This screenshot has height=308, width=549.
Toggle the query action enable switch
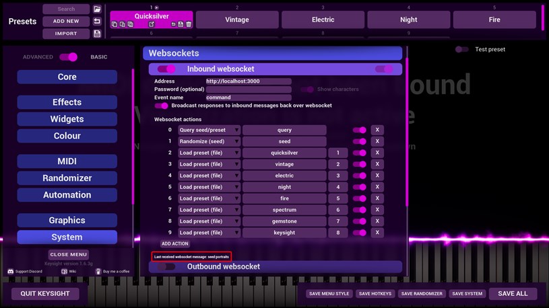[359, 130]
